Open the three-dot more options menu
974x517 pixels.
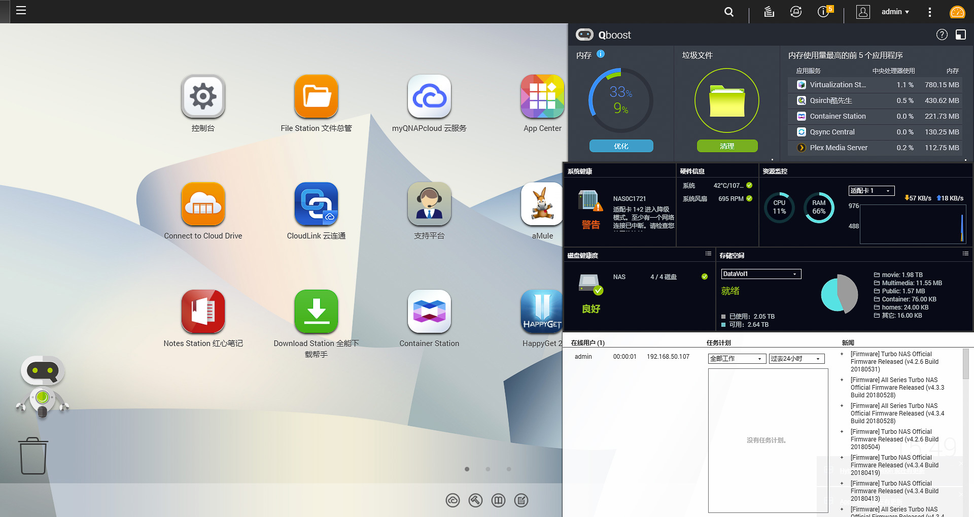tap(929, 12)
